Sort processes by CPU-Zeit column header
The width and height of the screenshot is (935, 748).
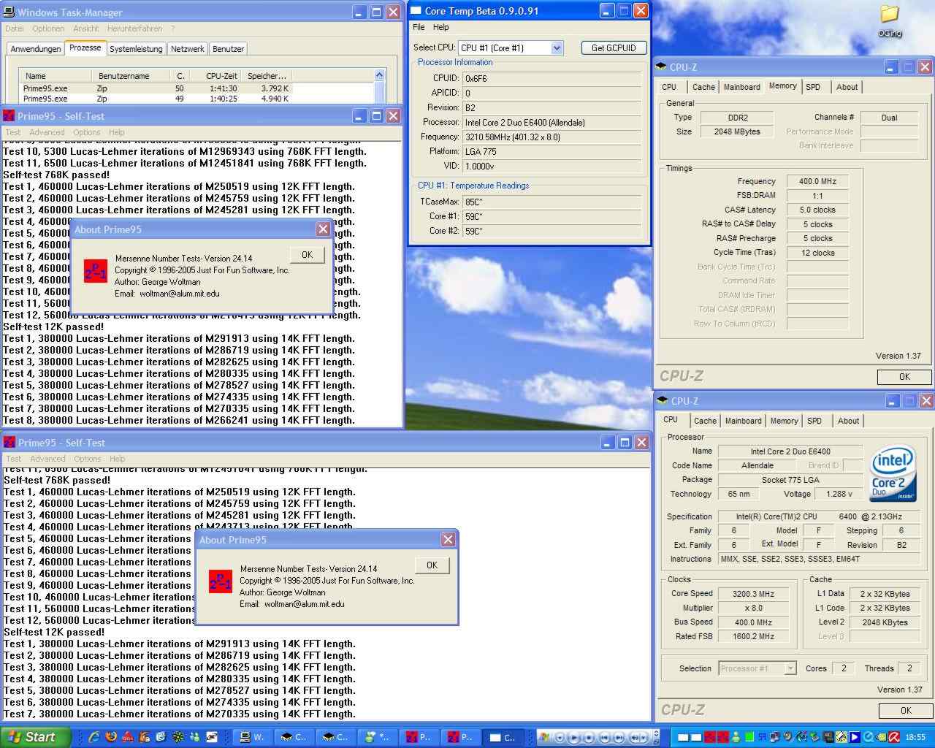(221, 76)
